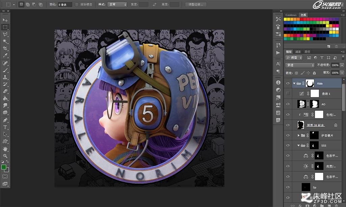Collapse the Alale layer group
The image size is (346, 207).
click(x=294, y=84)
